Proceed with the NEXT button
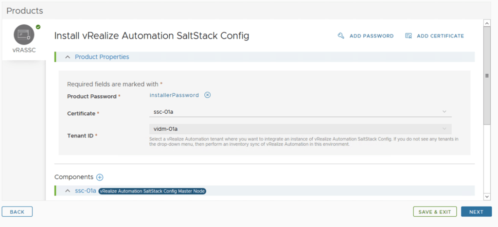The image size is (498, 227). (476, 211)
